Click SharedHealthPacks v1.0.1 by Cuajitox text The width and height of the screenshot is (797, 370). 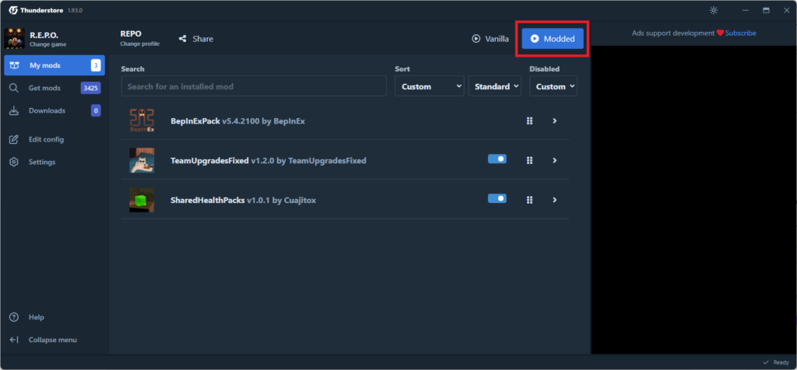click(x=243, y=200)
